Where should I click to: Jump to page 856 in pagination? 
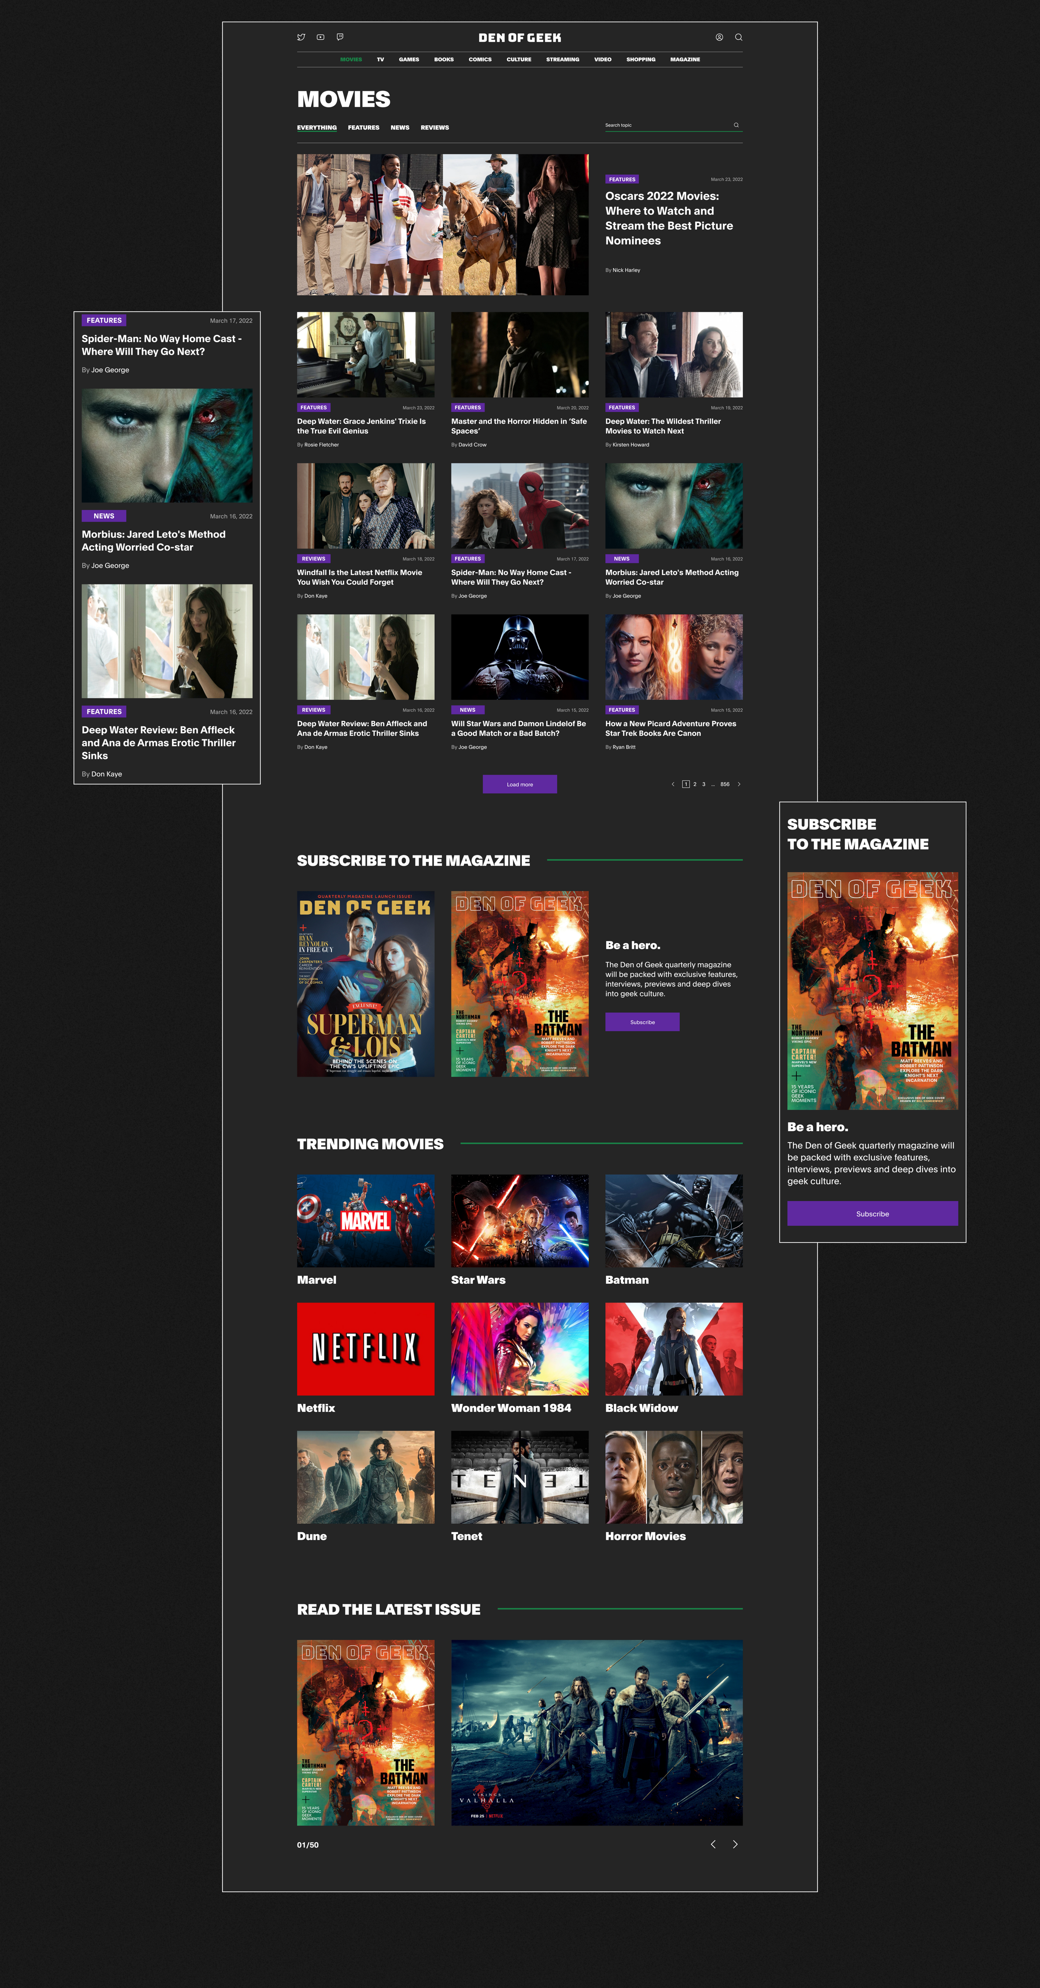click(x=724, y=784)
